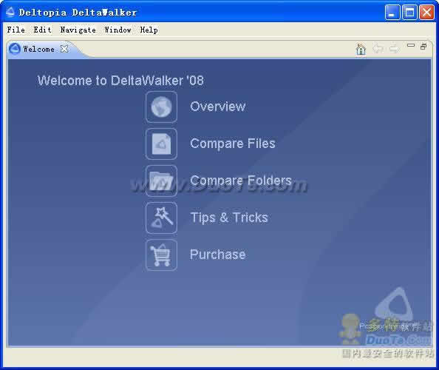Open the Edit menu

pyautogui.click(x=42, y=30)
